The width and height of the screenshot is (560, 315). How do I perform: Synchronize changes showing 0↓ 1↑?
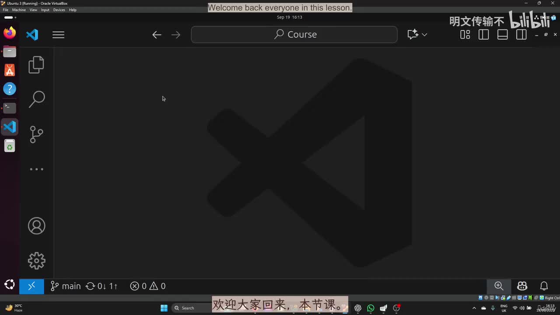(x=101, y=286)
